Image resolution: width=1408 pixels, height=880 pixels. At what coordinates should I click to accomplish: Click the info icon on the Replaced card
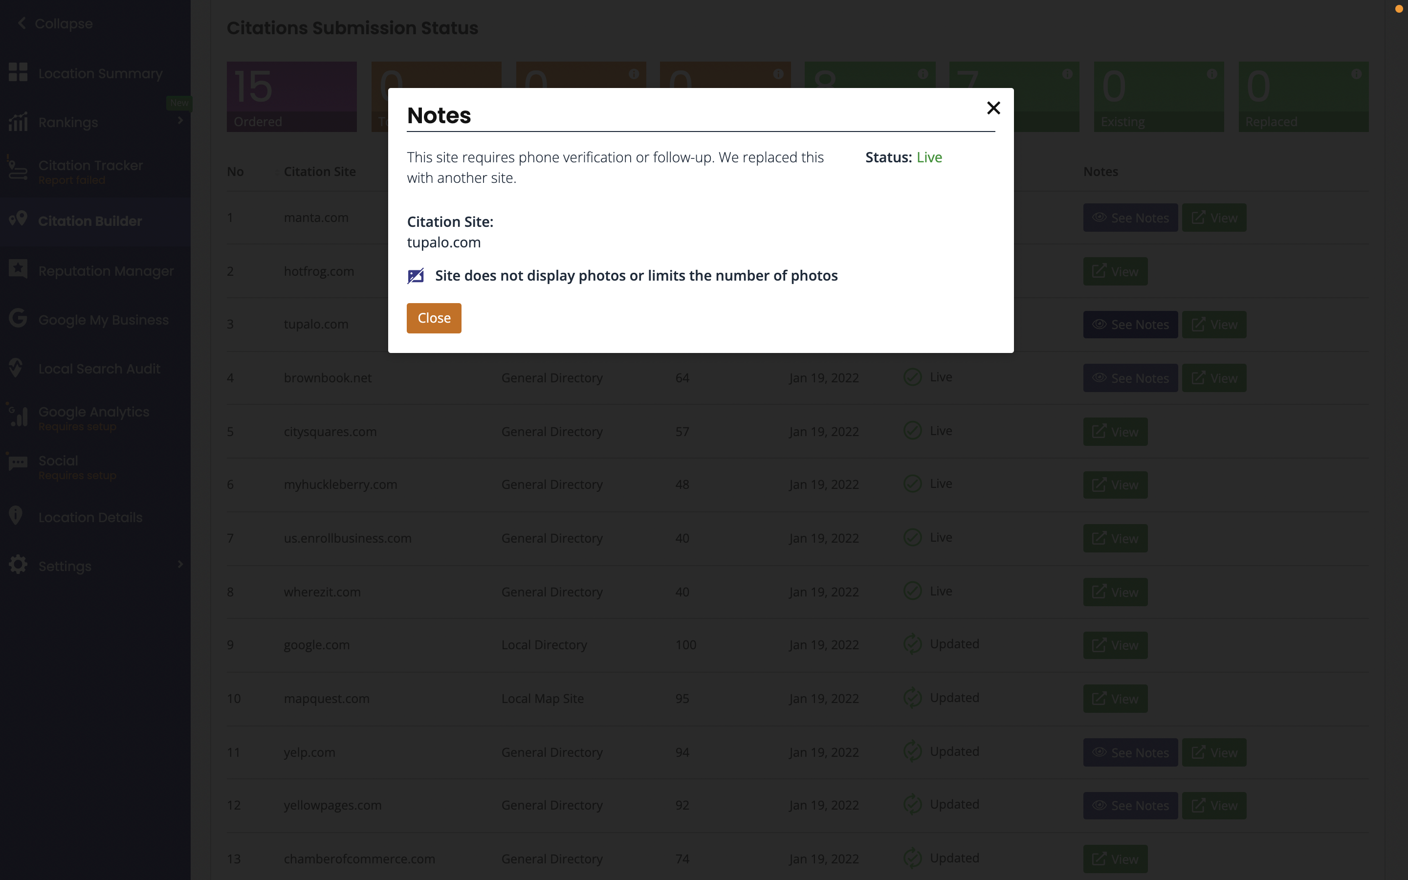(x=1357, y=74)
